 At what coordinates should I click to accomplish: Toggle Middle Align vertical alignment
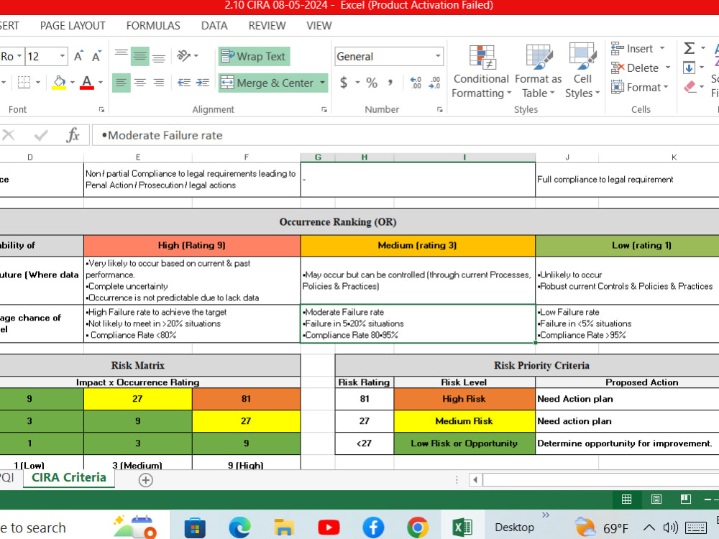(140, 56)
